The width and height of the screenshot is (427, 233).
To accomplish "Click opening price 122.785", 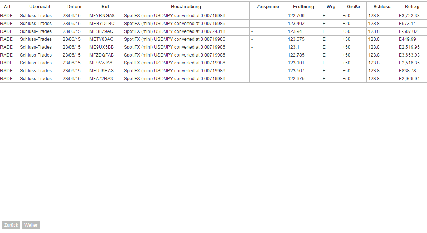I will coord(296,55).
